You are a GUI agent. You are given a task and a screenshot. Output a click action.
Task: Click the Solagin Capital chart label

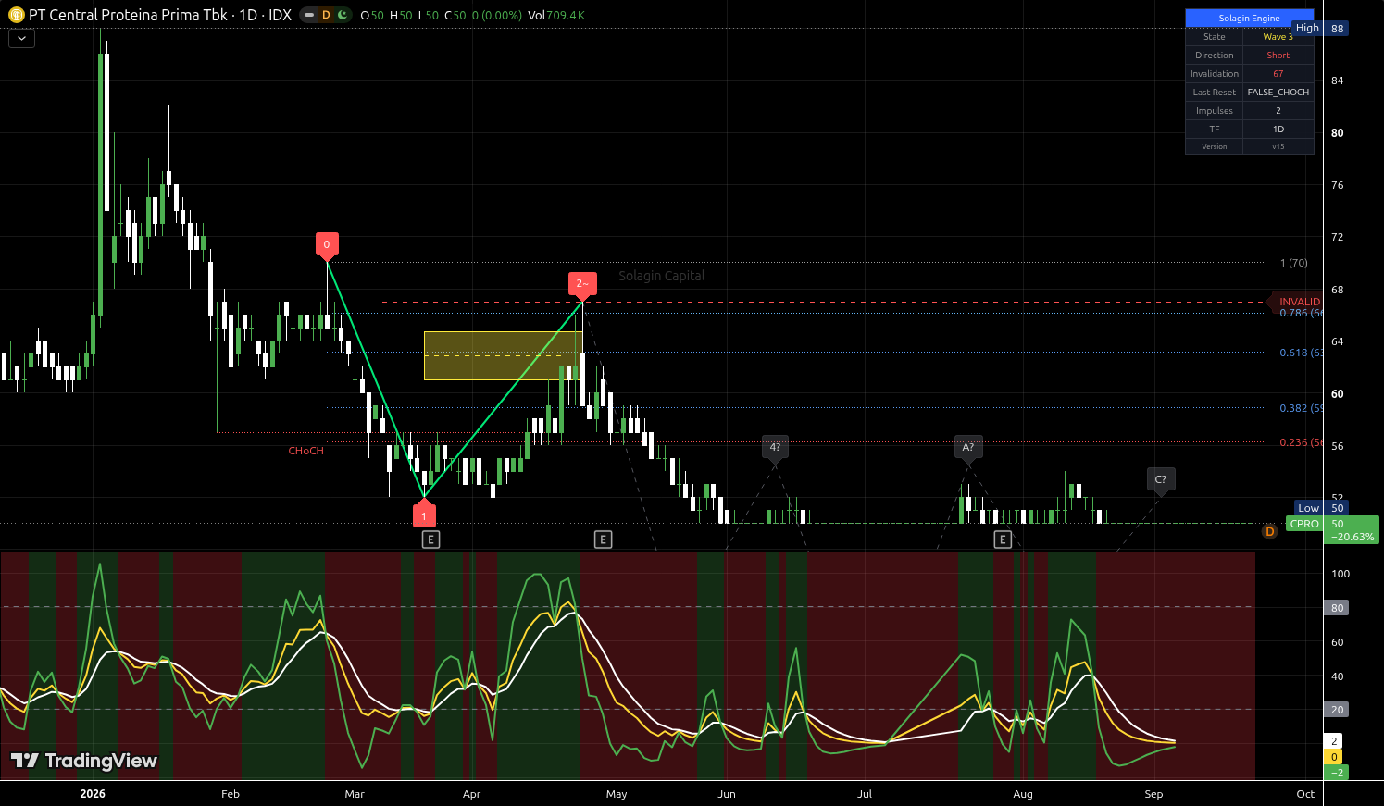pos(661,276)
